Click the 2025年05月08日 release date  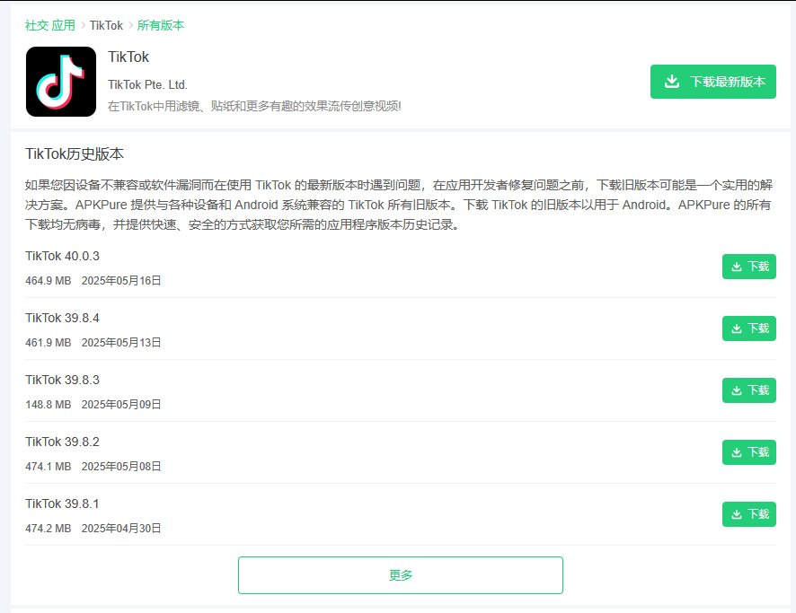coord(121,466)
